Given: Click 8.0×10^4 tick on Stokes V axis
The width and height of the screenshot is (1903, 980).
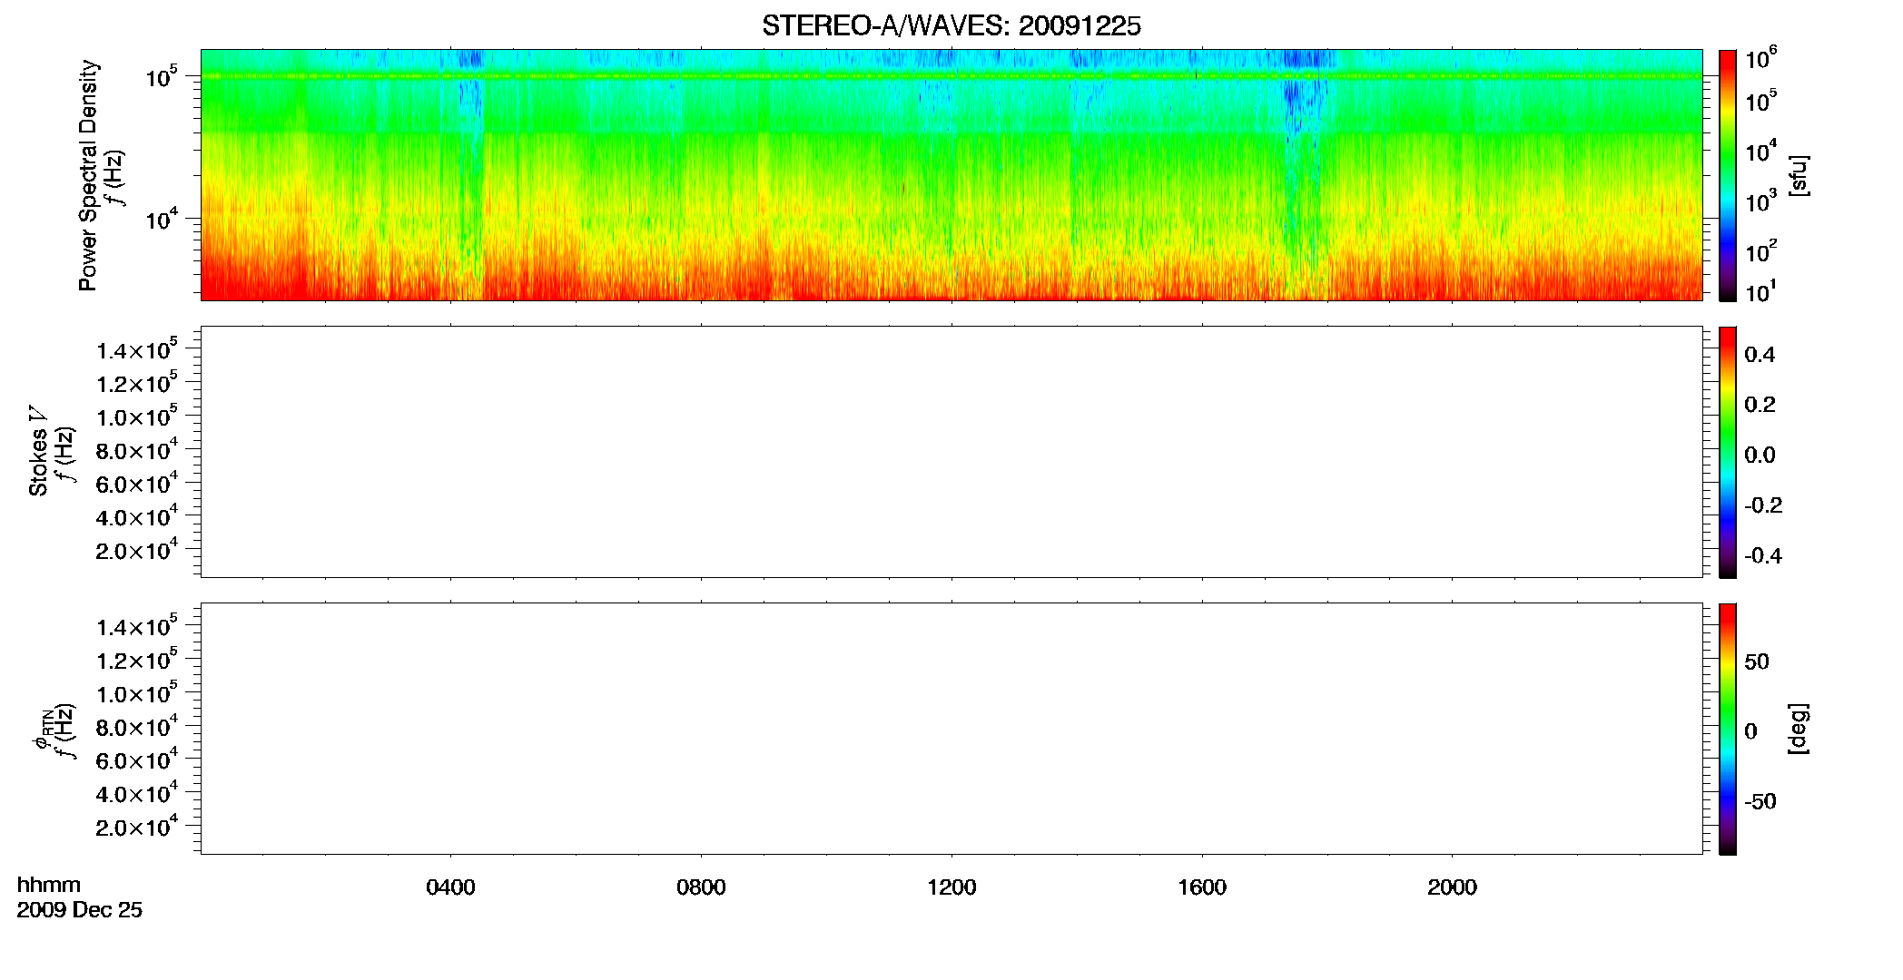Looking at the screenshot, I should pyautogui.click(x=137, y=449).
